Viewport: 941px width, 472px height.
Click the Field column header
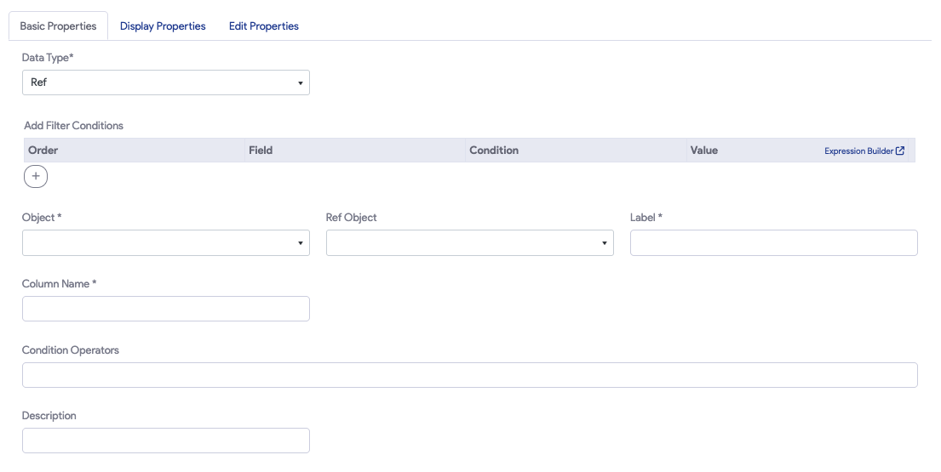click(x=261, y=151)
